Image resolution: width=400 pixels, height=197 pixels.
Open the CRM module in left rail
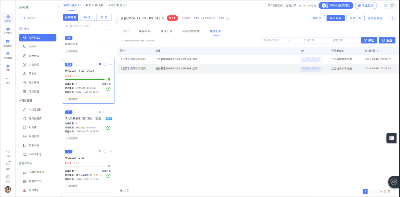tap(8, 67)
